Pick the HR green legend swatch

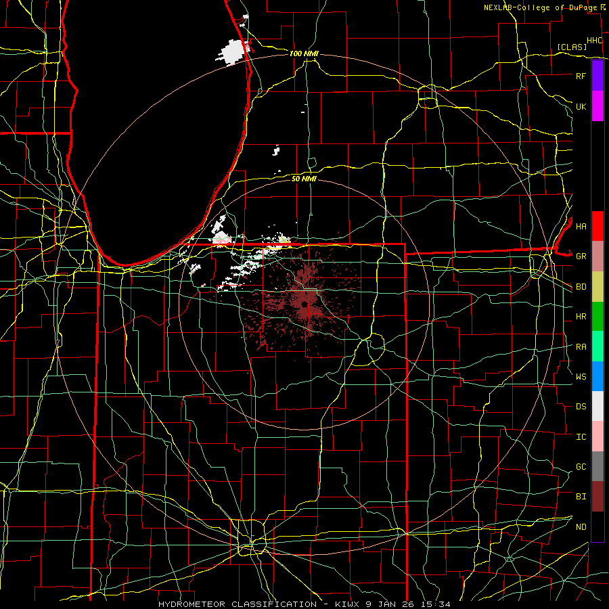(597, 316)
